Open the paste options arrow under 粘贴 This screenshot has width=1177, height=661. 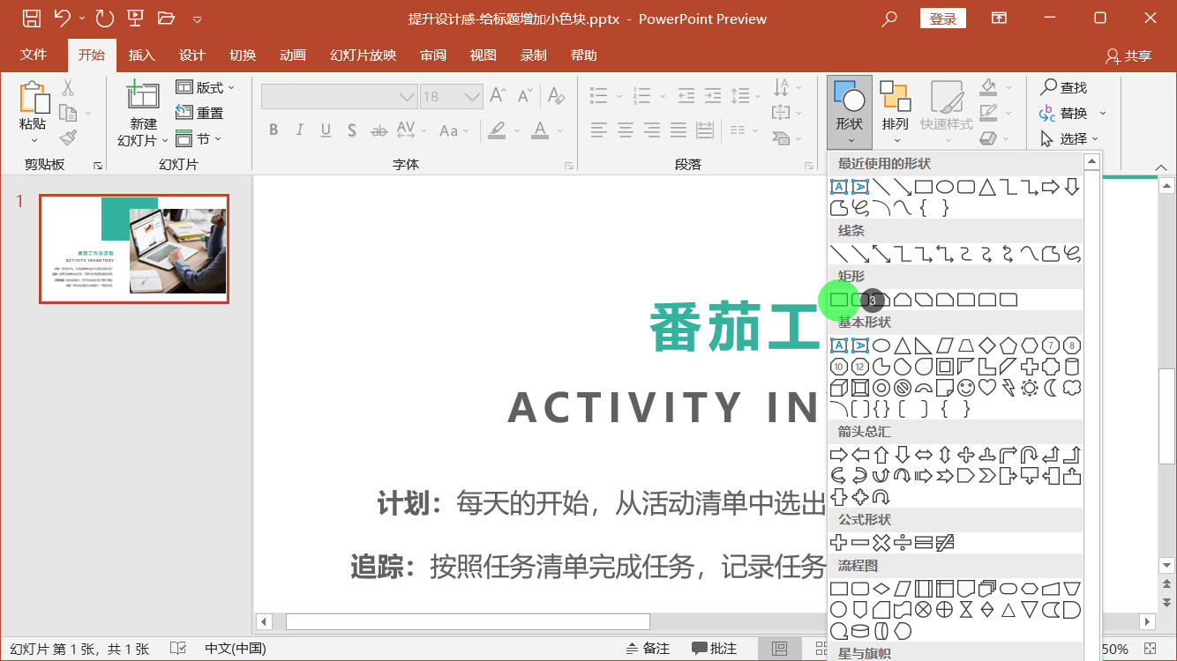pos(34,140)
